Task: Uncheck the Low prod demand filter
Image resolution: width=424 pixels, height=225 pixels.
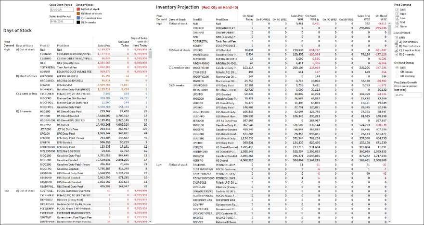Action: 397,18
